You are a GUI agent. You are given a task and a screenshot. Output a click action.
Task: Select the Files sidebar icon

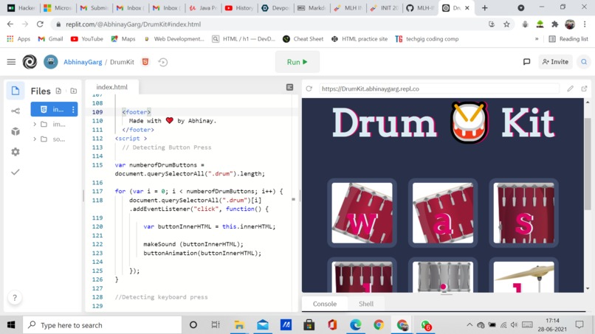click(x=16, y=91)
